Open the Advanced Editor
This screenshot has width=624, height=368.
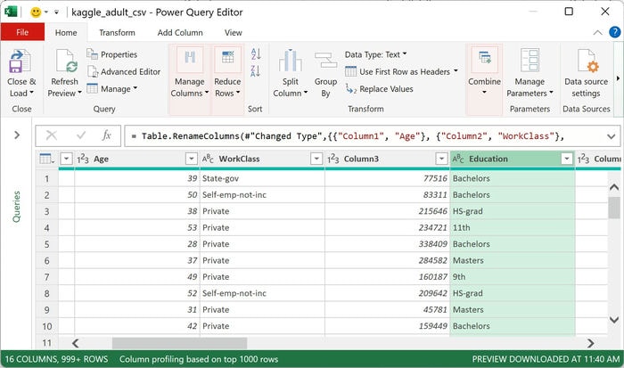pos(124,71)
